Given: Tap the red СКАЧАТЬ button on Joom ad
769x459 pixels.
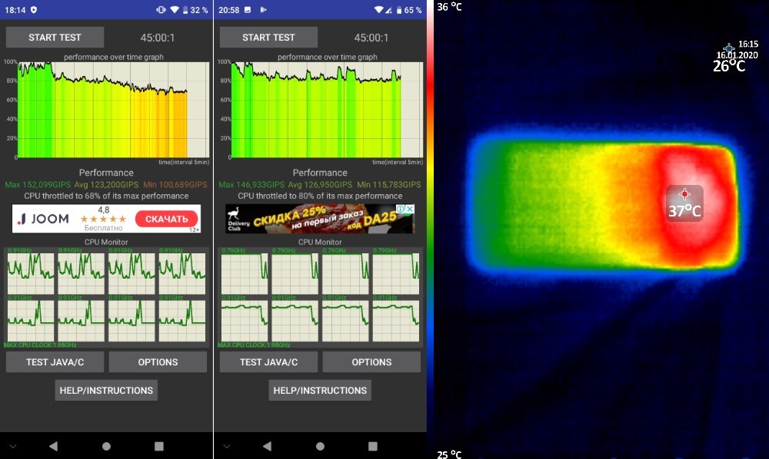Looking at the screenshot, I should pos(166,220).
